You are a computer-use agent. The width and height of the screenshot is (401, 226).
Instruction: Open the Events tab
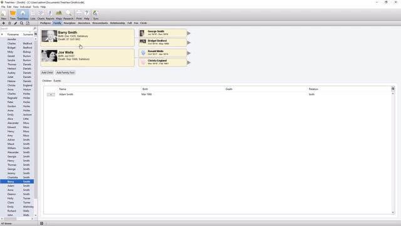pos(57,81)
